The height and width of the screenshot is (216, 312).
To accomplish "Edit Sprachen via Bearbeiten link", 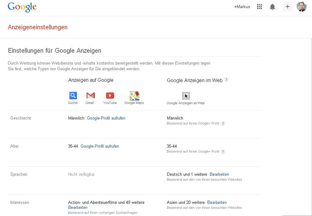I will click(x=219, y=174).
